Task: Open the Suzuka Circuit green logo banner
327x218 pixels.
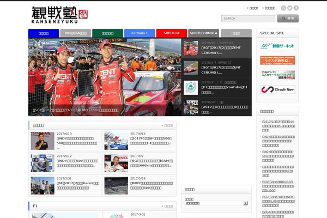Action: (x=277, y=46)
